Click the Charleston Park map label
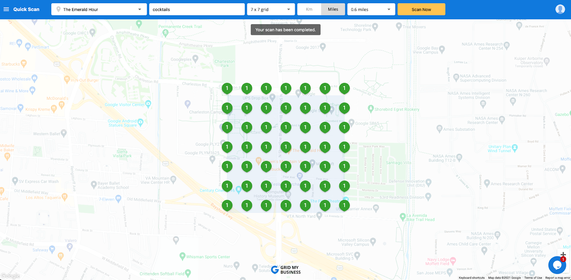 [224, 63]
